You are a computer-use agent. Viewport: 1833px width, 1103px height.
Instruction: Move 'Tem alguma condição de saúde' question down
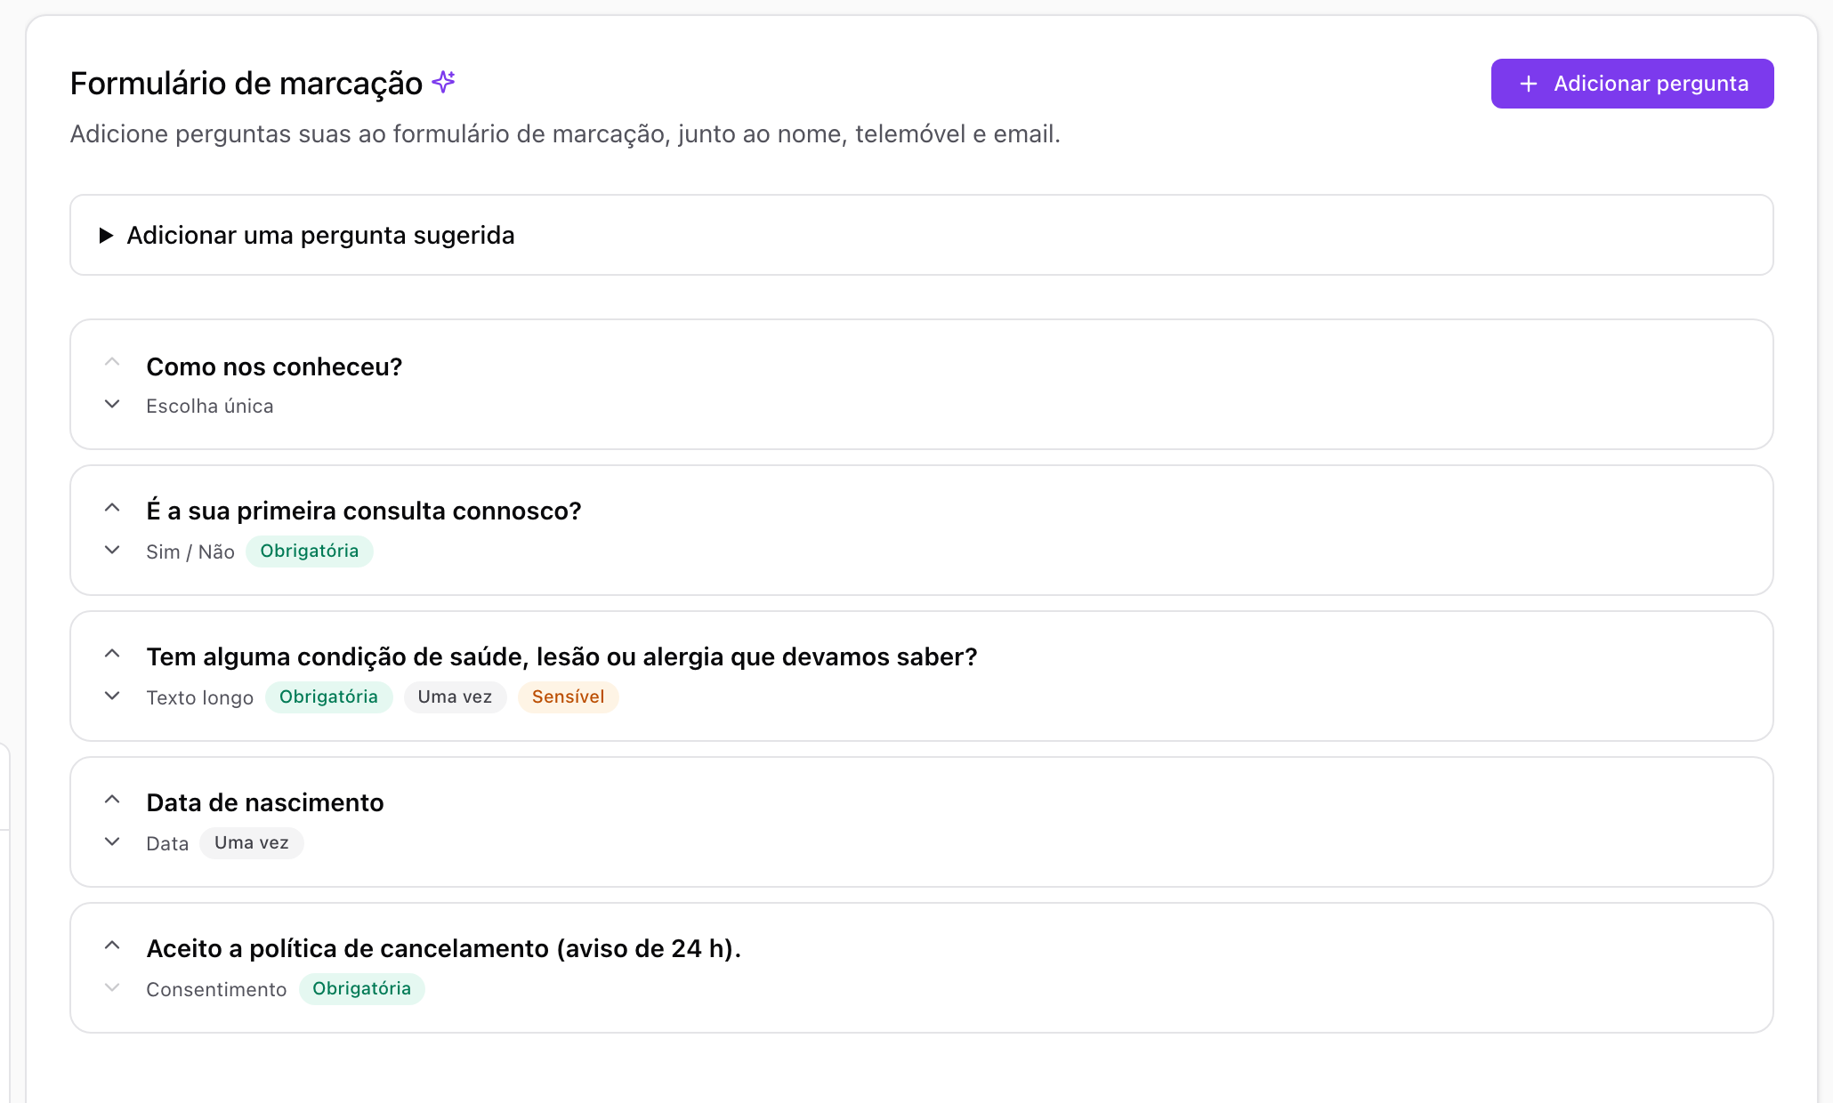point(112,696)
